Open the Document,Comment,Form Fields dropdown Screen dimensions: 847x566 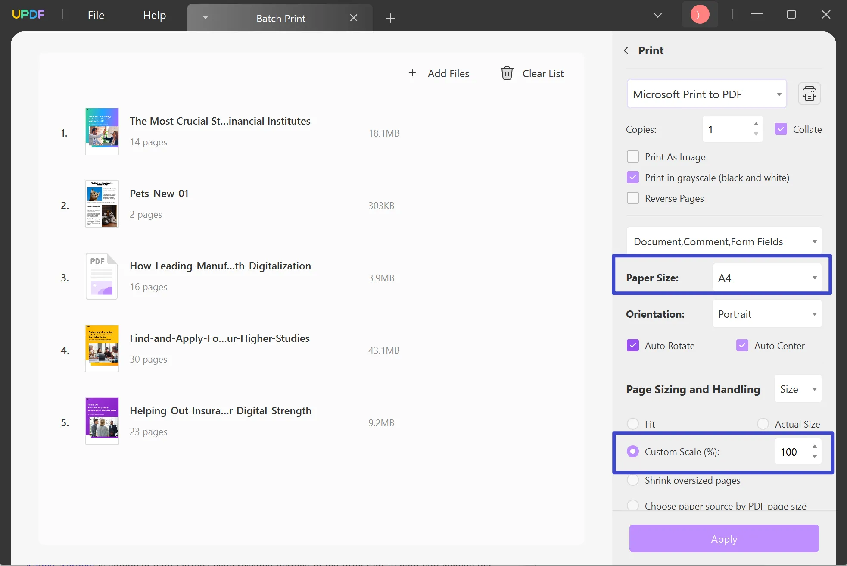(x=724, y=241)
